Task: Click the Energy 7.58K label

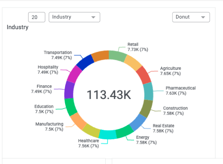Action: click(x=146, y=140)
